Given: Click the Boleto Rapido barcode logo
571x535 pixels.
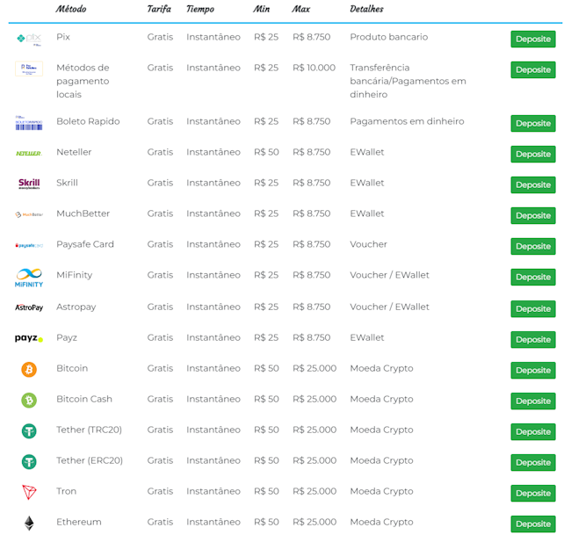Looking at the screenshot, I should click(x=29, y=123).
